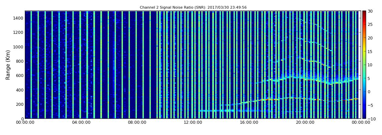Click the 1200 range tick label
Image resolution: width=382 pixels, height=135 pixels.
(x=18, y=33)
